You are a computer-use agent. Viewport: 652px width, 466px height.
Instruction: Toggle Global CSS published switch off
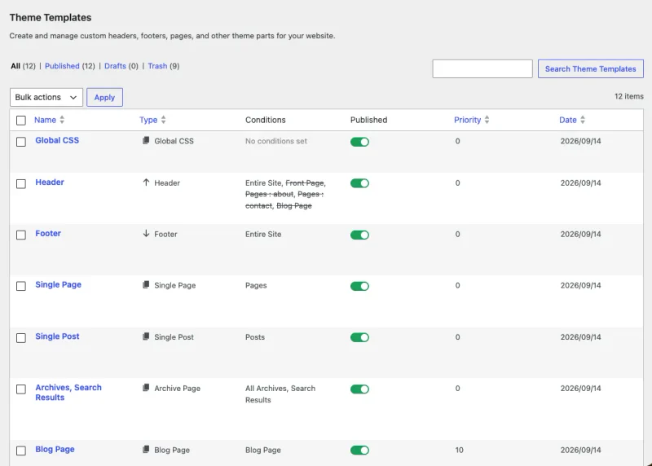(359, 142)
